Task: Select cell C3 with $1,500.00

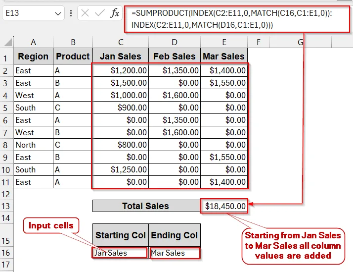Action: pos(121,83)
